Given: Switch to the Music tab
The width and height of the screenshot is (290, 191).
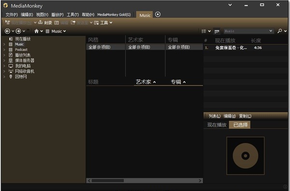Looking at the screenshot, I should 145,15.
